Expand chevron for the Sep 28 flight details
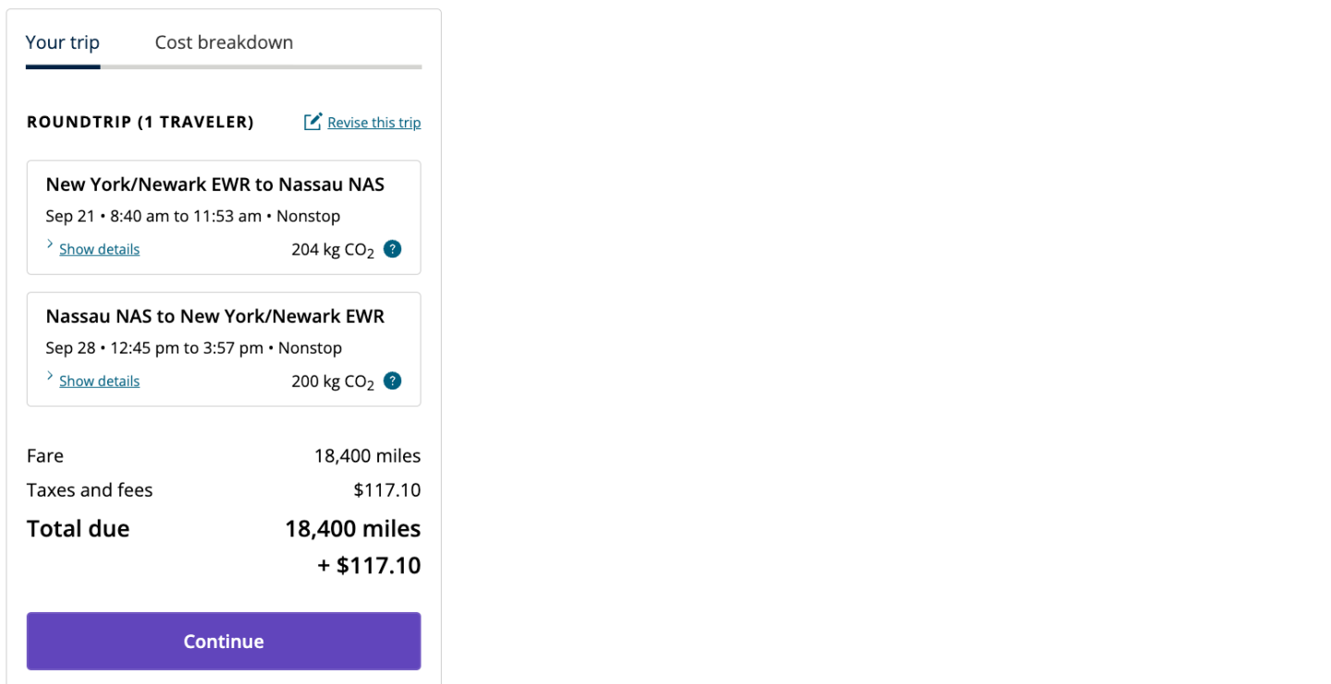1331x684 pixels. (x=50, y=378)
